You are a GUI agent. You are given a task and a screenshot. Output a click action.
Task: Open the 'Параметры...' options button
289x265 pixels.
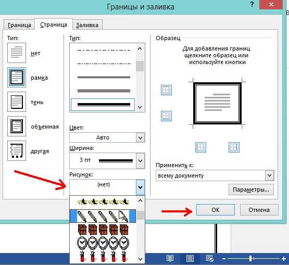[x=251, y=190]
